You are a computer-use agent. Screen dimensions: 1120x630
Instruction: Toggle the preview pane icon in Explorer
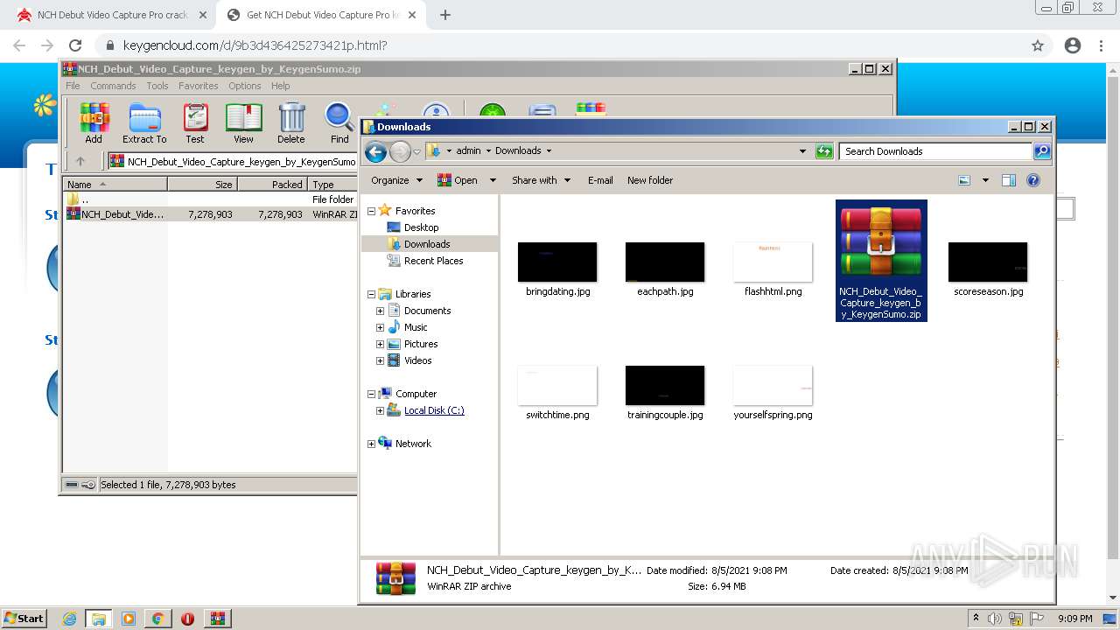(1009, 180)
